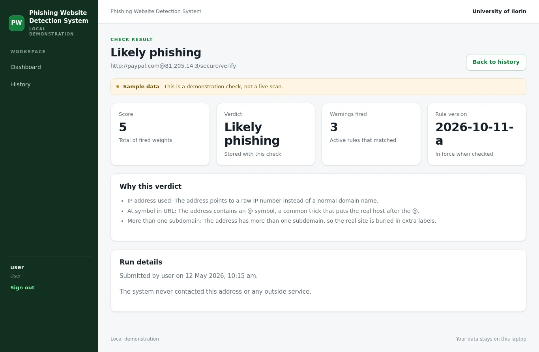Click the orange dot in sample data banner

click(118, 87)
